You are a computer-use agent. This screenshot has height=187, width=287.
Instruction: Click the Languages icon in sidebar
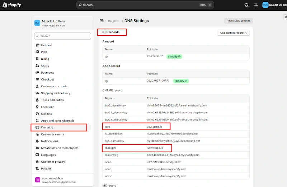click(37, 155)
